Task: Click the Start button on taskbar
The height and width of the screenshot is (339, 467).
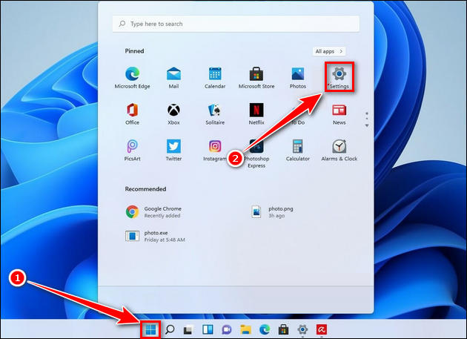Action: click(150, 329)
